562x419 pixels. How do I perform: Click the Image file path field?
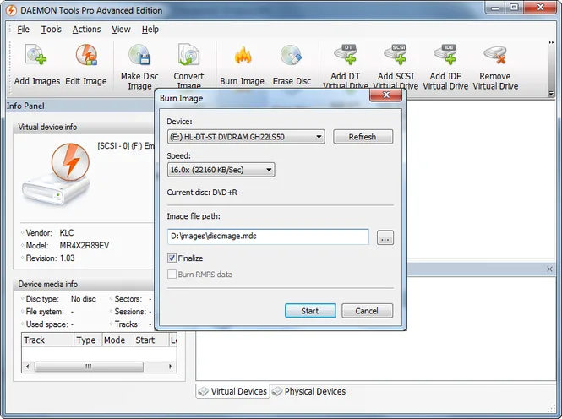tap(268, 237)
